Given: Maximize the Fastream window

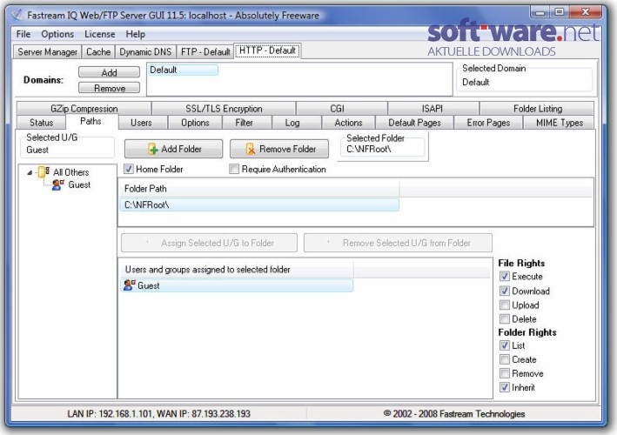Looking at the screenshot, I should coord(560,12).
